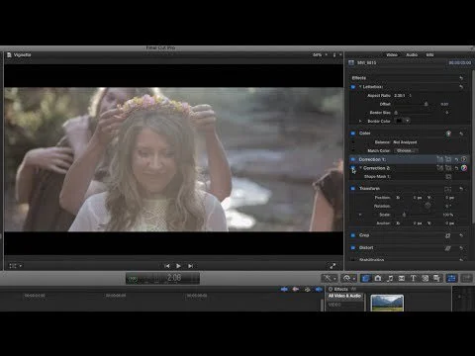
Task: Reset all Effects with the arrow
Action: pos(461,78)
